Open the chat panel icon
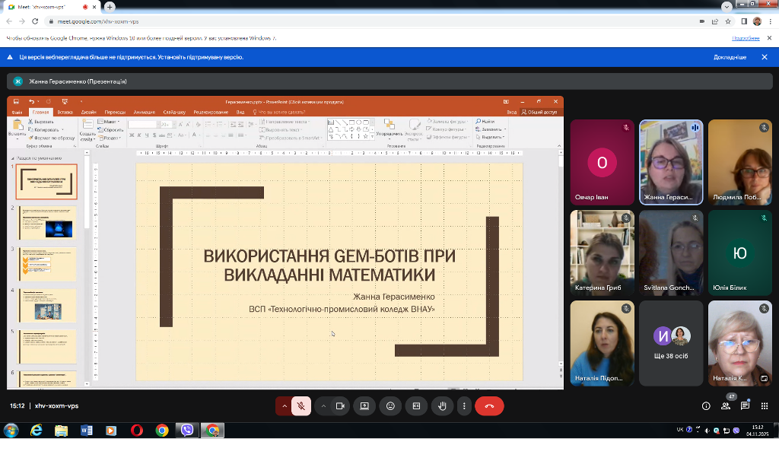The width and height of the screenshot is (779, 461). (x=745, y=406)
